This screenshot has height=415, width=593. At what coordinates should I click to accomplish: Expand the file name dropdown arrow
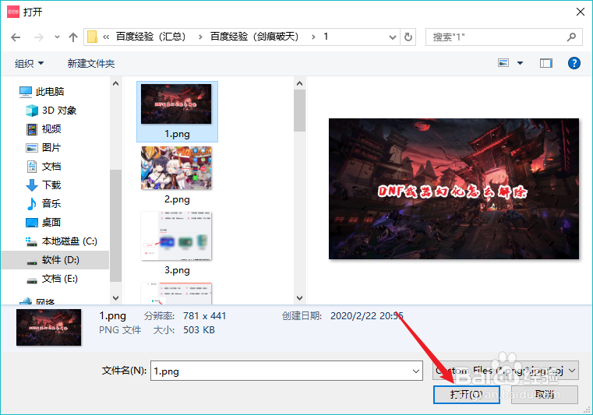416,371
